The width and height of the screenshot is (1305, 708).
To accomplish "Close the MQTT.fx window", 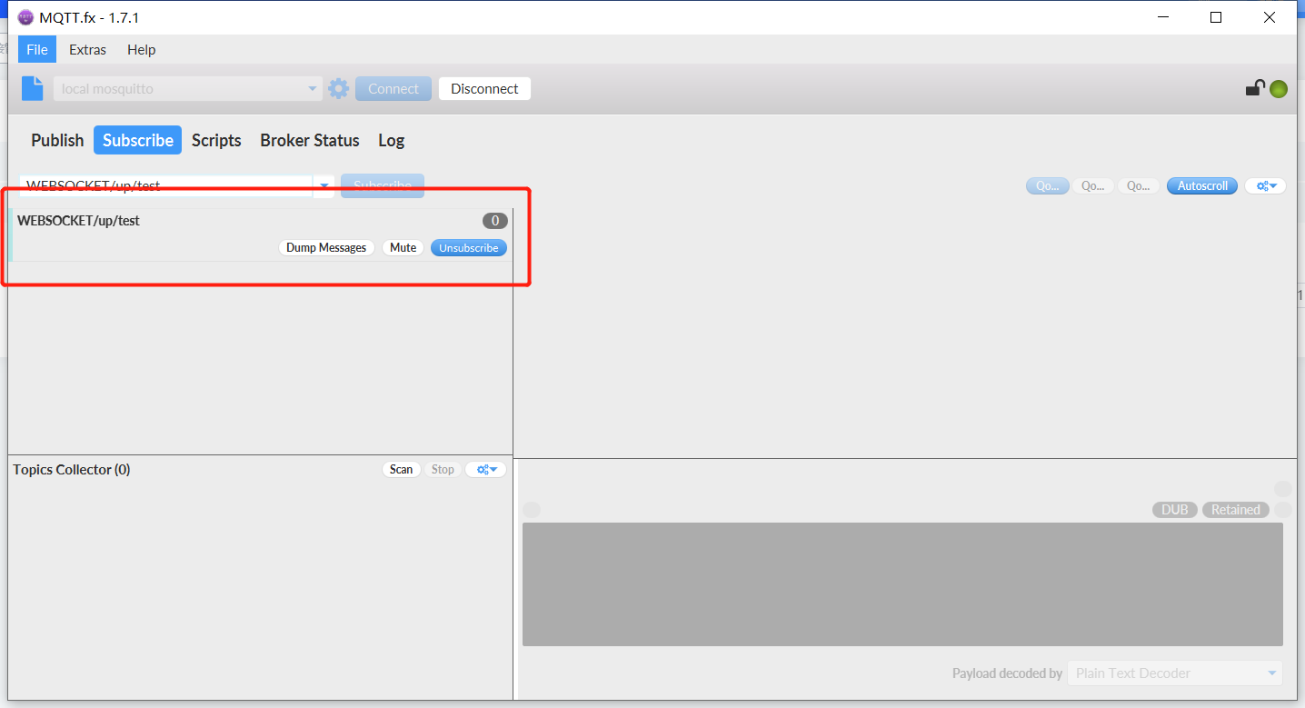I will coord(1270,17).
